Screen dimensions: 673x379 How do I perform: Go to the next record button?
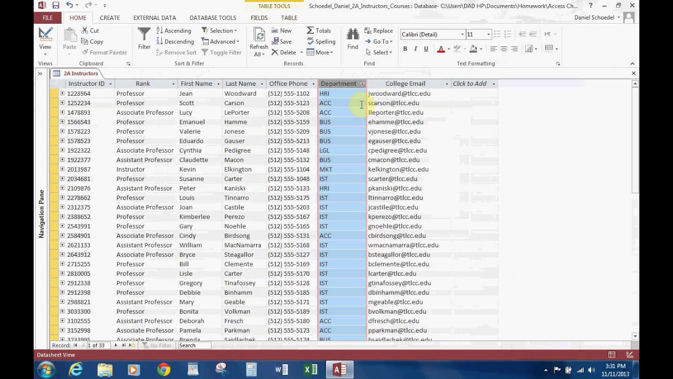point(116,345)
